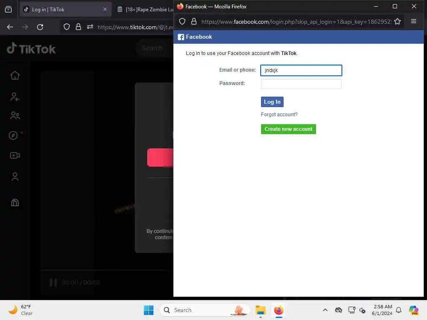Open notification bell in system tray
This screenshot has width=427, height=320.
coord(399,310)
